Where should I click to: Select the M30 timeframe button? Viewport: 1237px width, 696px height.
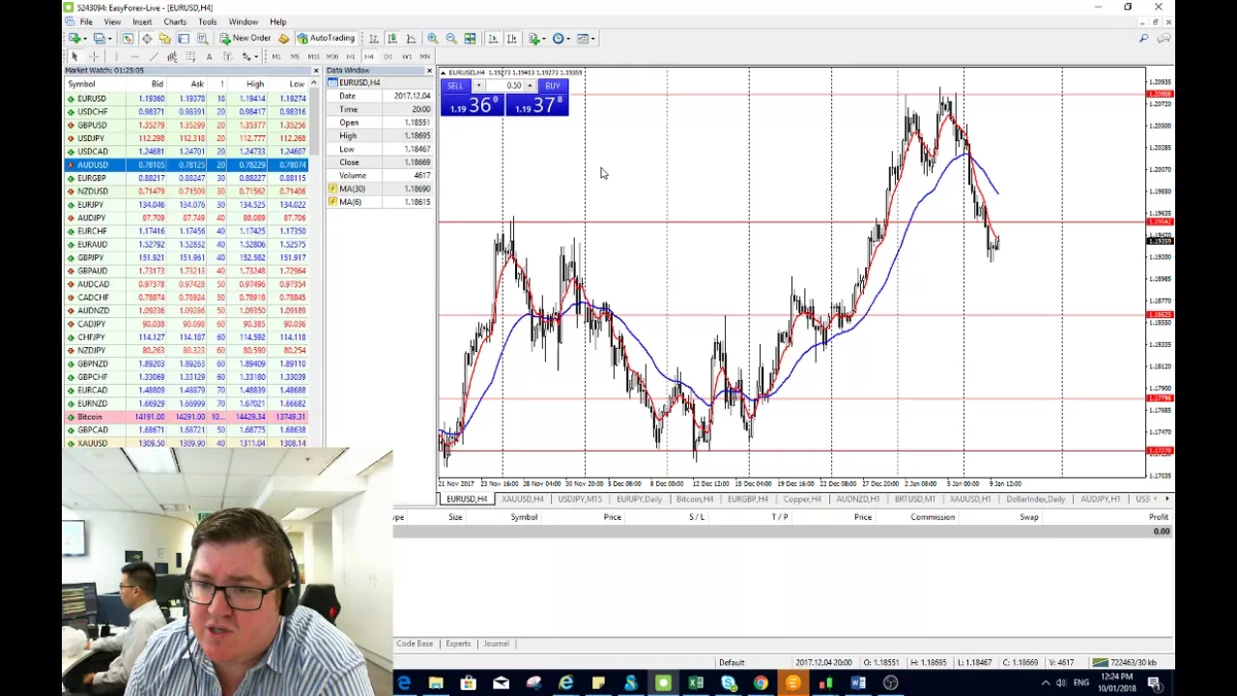coord(332,57)
